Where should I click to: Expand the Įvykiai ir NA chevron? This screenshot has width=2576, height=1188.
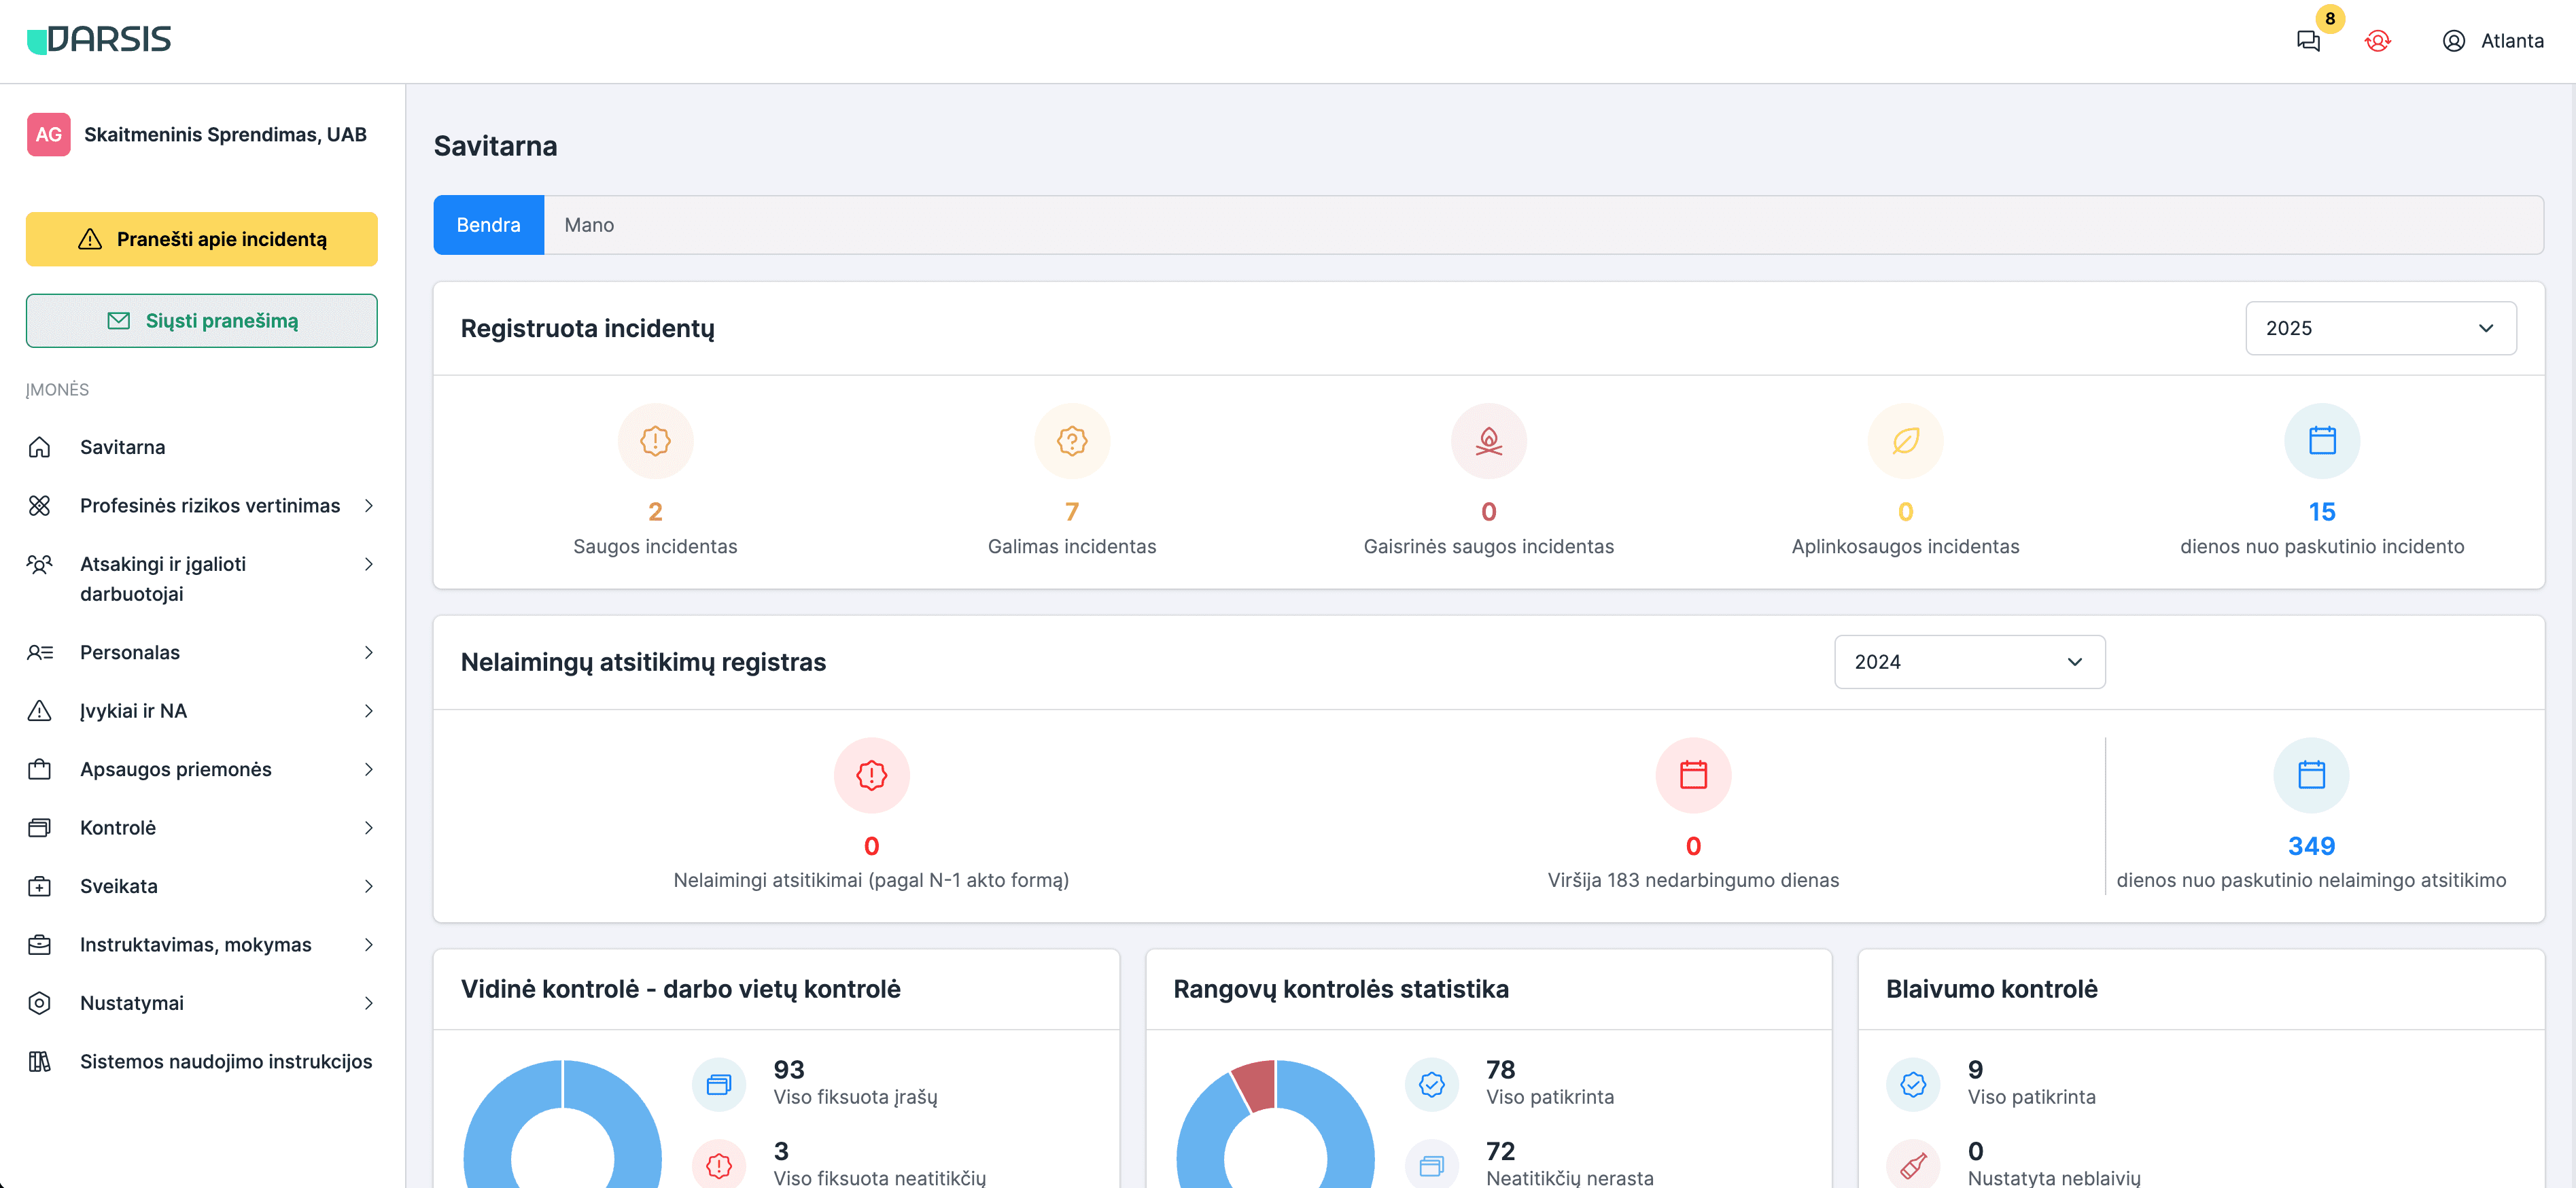pos(369,711)
